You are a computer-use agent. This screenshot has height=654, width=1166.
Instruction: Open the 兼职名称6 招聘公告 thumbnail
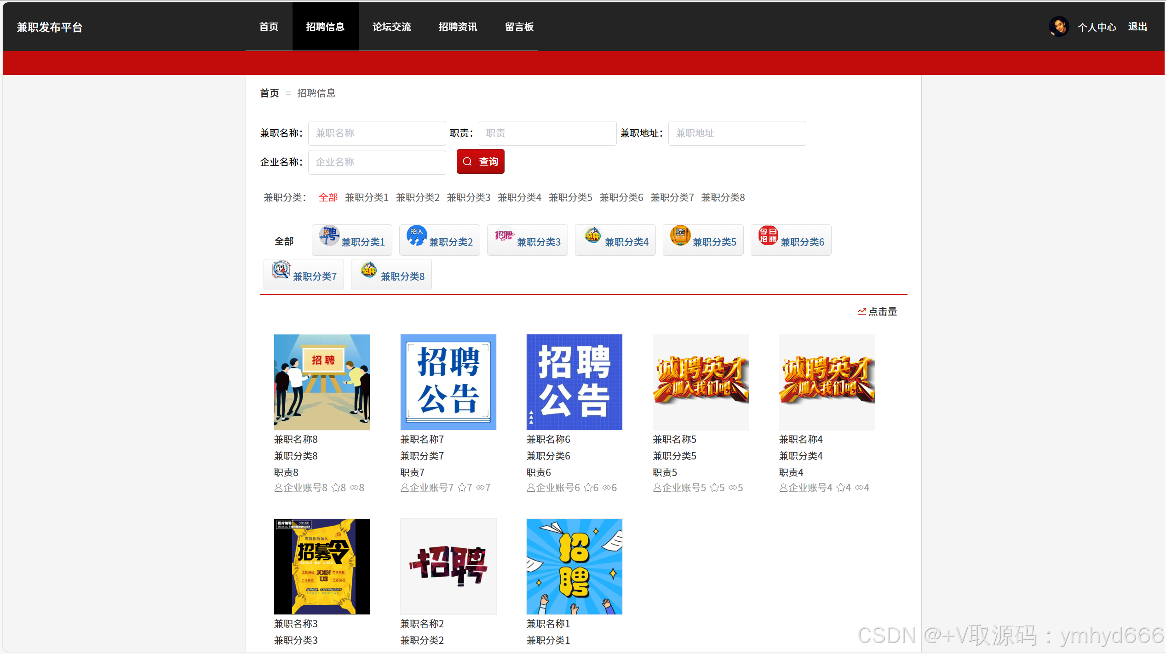coord(574,382)
